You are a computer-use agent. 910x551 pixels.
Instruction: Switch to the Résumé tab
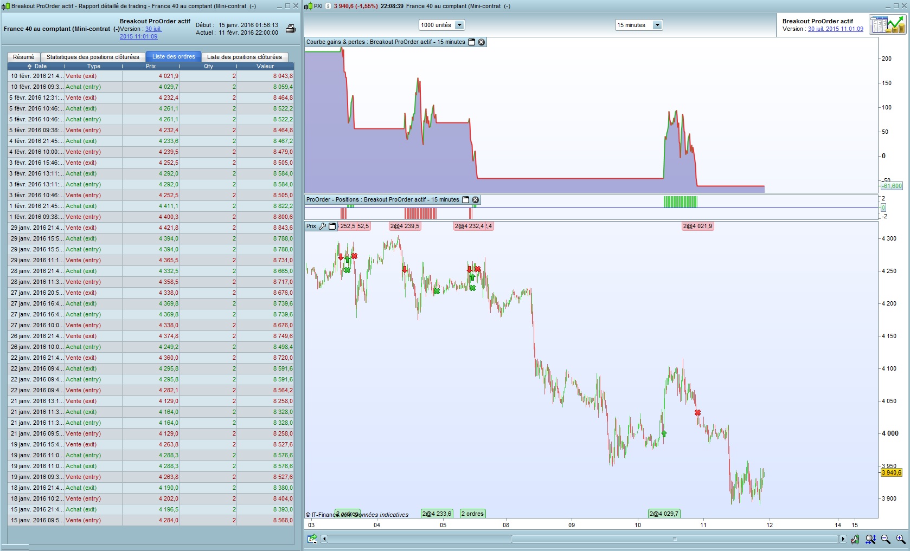[x=23, y=57]
